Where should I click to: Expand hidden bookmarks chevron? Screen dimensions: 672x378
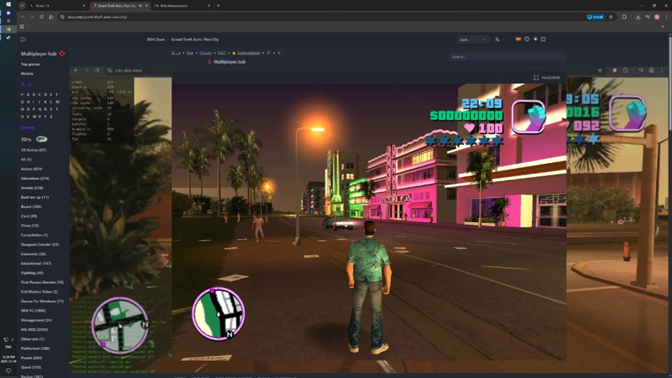(x=663, y=27)
